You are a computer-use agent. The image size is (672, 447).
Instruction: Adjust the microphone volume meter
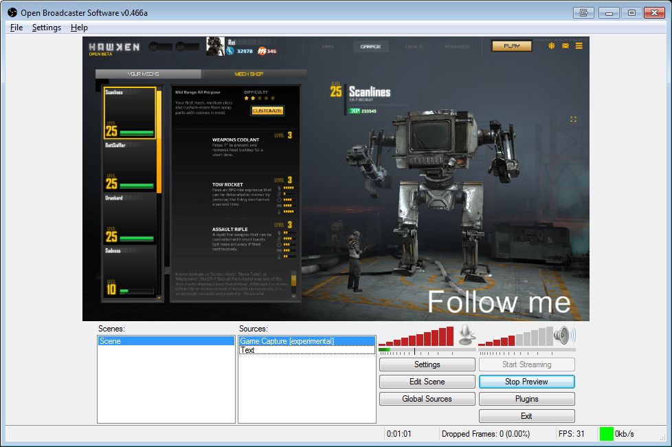click(x=416, y=336)
